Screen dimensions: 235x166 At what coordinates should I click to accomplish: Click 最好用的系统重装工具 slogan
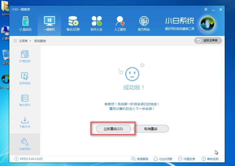pyautogui.click(x=180, y=28)
